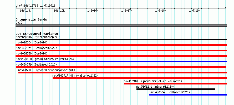Click nsv6430799 (Sedlazeck2020) label
The width and height of the screenshot is (234, 105).
coord(36,64)
